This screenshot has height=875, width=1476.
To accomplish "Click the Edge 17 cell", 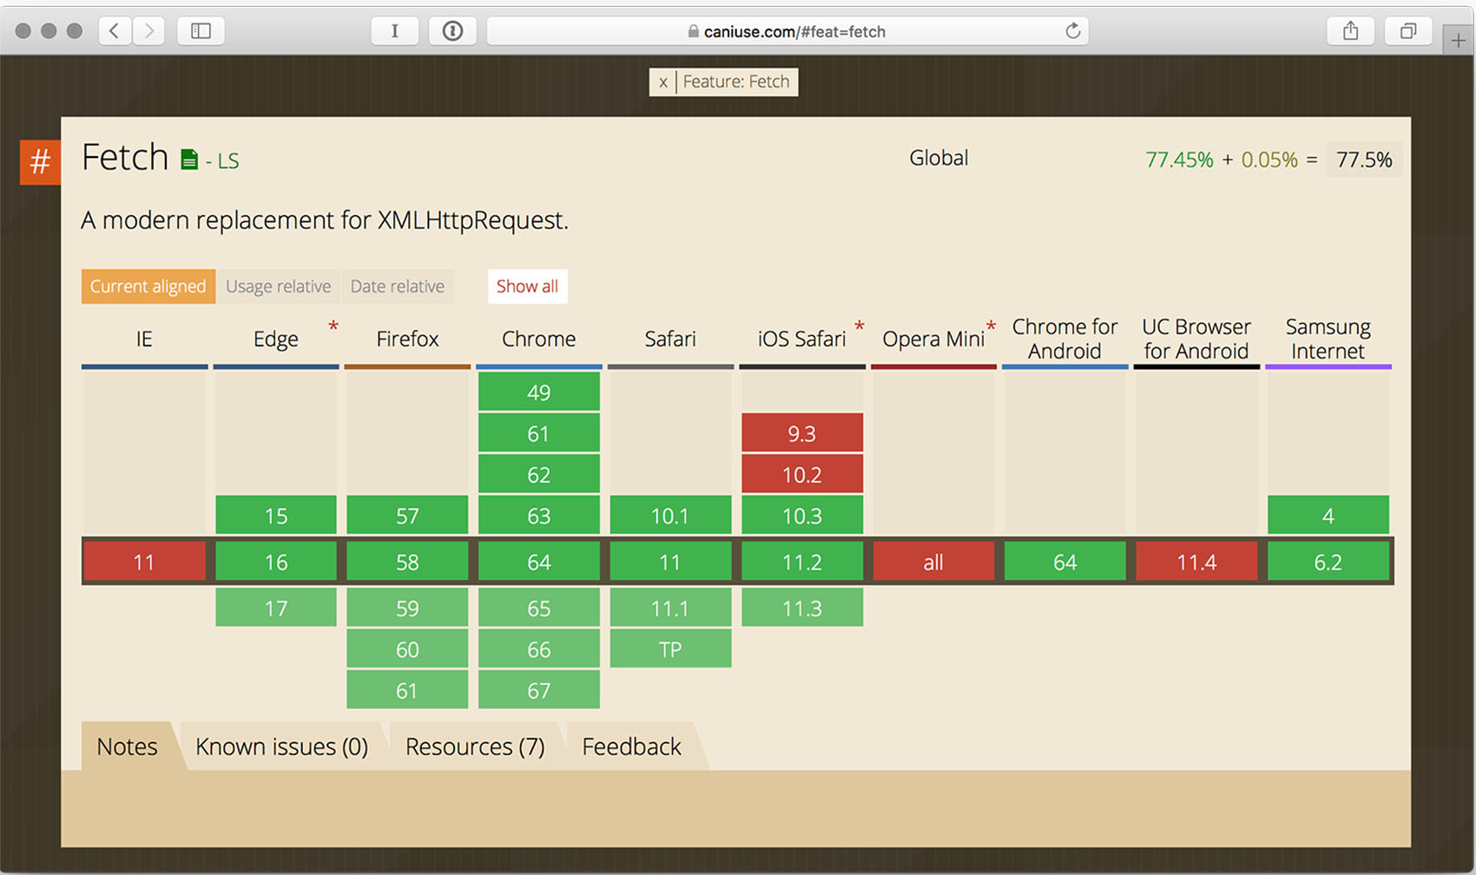I will [x=276, y=608].
